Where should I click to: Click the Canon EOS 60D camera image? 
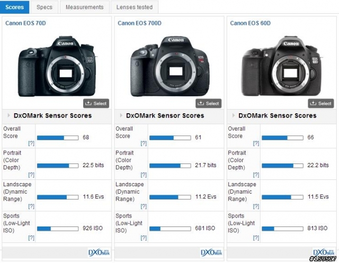(x=281, y=66)
